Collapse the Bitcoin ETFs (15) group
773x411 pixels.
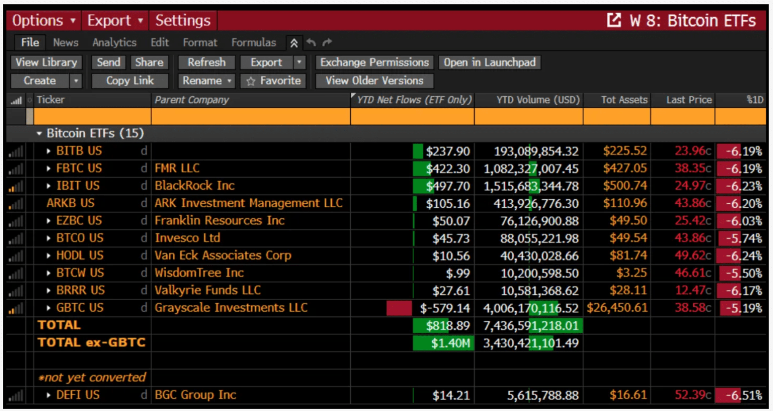[x=39, y=133]
